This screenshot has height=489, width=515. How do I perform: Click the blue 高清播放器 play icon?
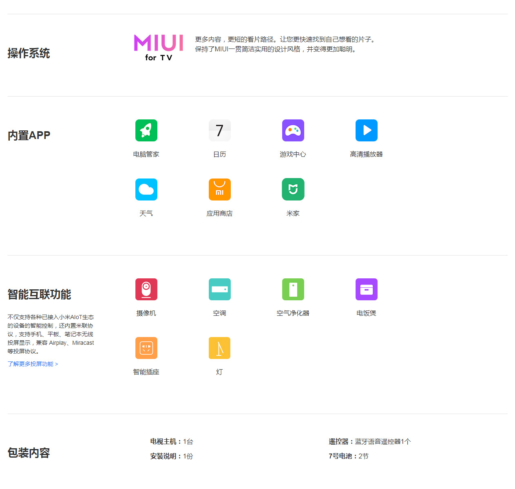366,130
